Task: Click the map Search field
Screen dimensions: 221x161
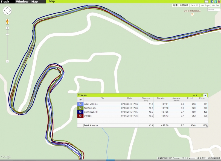Action: pos(213,10)
